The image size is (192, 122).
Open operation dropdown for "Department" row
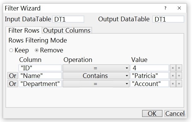tap(96, 84)
